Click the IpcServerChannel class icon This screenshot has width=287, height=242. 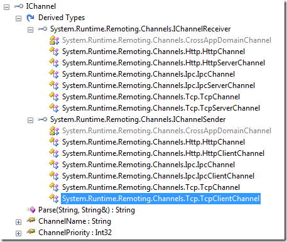[54, 85]
